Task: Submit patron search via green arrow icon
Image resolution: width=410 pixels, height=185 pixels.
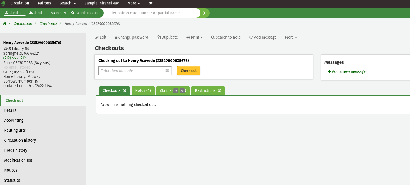Action: pos(204,13)
